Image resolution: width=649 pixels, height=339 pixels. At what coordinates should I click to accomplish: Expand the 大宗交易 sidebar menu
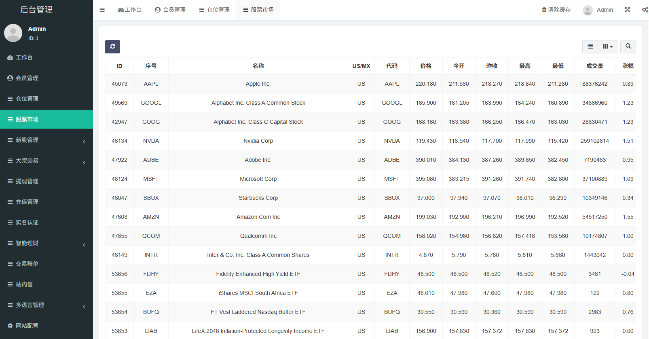coord(47,161)
